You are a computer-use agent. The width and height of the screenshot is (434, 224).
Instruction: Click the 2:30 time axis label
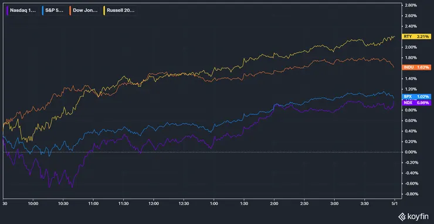point(304,203)
